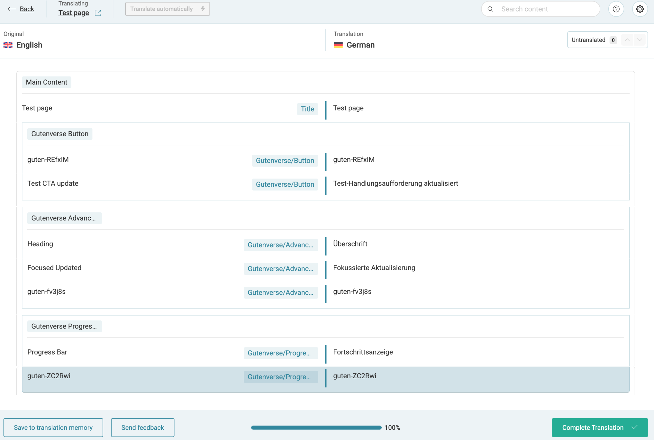
Task: Go to next untranslated item arrow
Action: point(639,40)
